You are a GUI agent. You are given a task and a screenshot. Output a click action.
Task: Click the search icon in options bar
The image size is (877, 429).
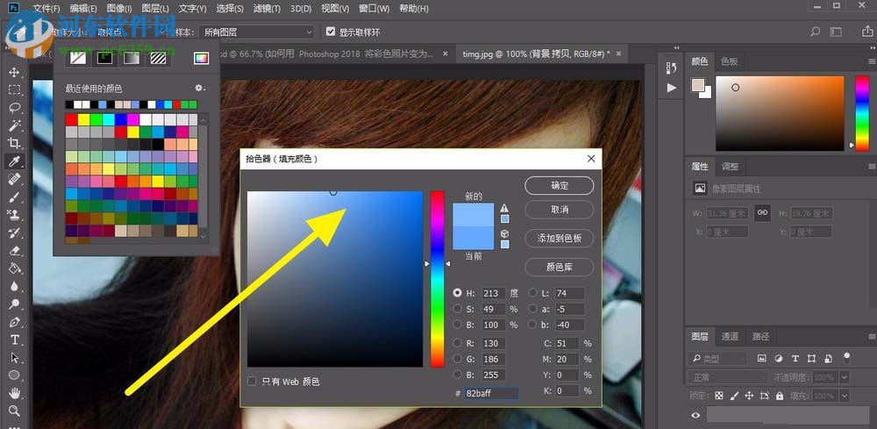[x=815, y=32]
